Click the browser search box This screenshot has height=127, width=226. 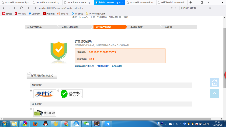194,8
